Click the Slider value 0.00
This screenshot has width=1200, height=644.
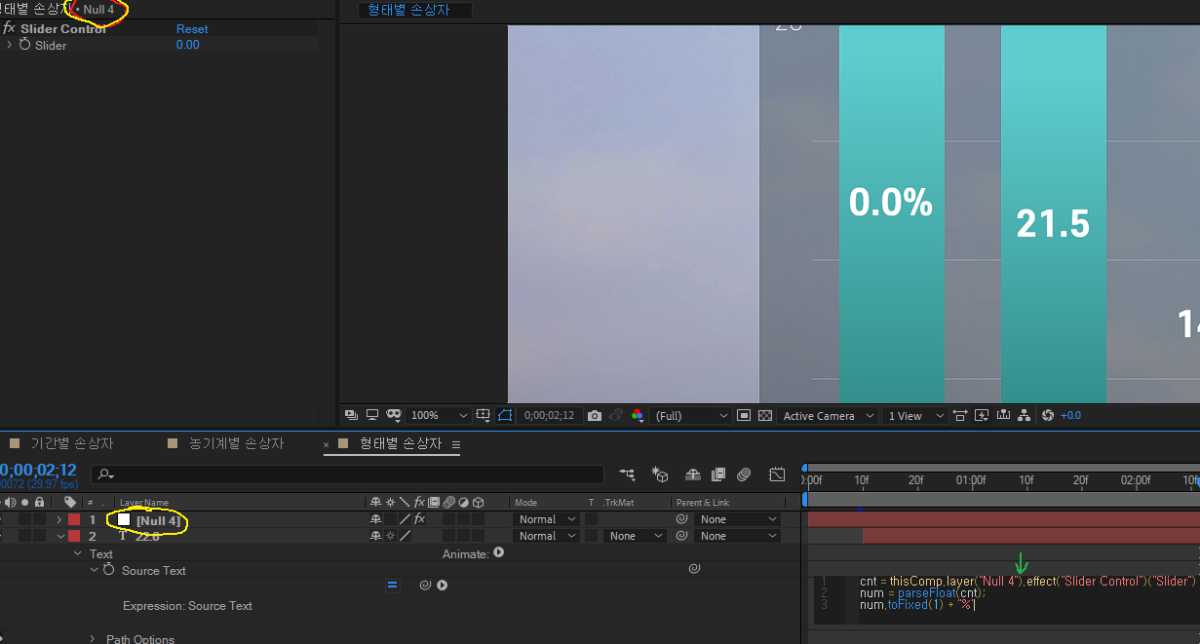pos(187,45)
